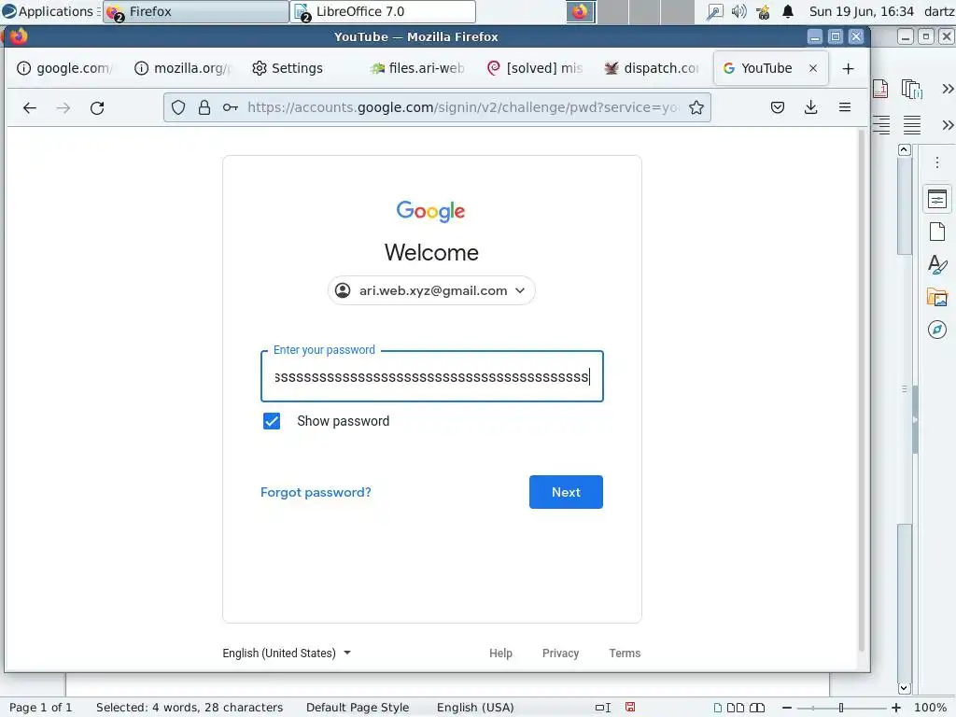Reload the current Firefox page

(97, 108)
